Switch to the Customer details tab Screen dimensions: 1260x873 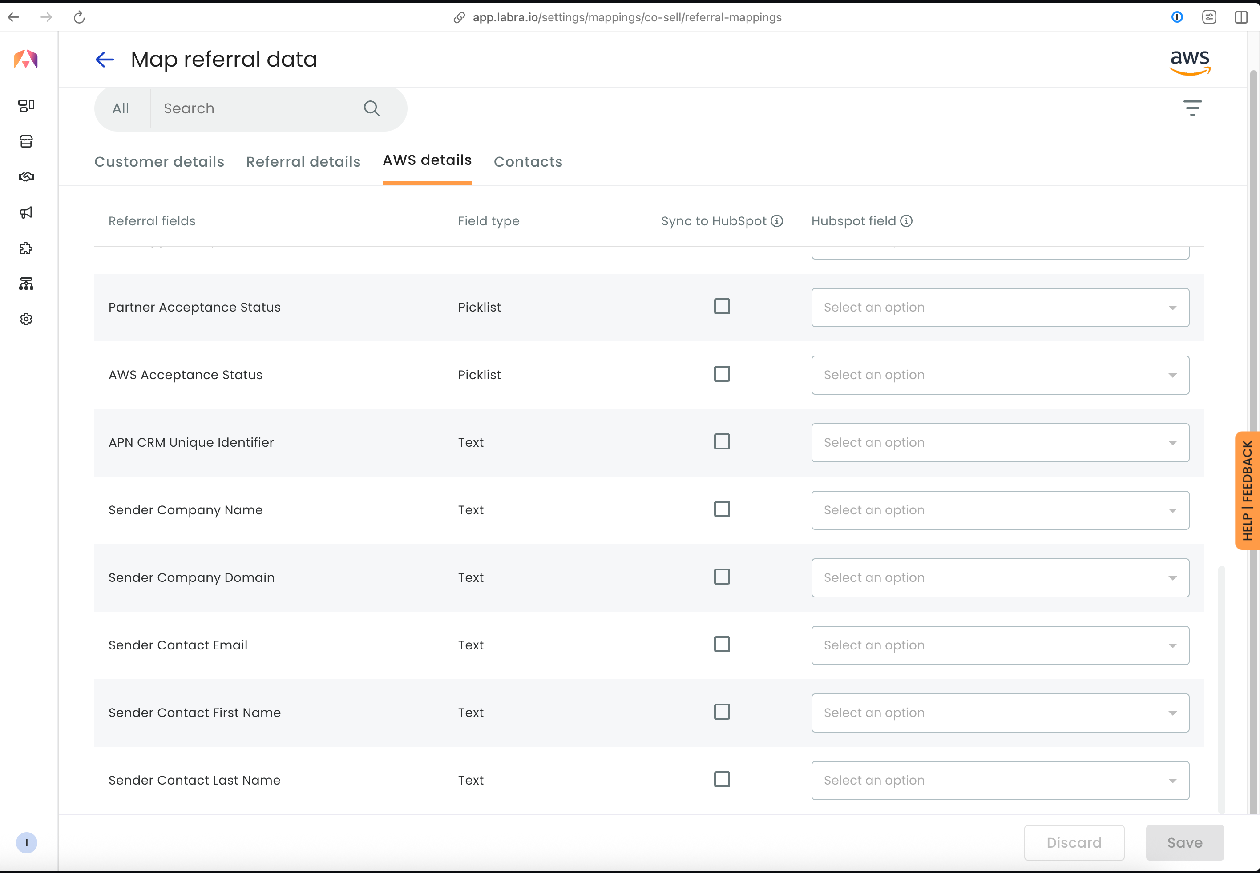coord(159,162)
